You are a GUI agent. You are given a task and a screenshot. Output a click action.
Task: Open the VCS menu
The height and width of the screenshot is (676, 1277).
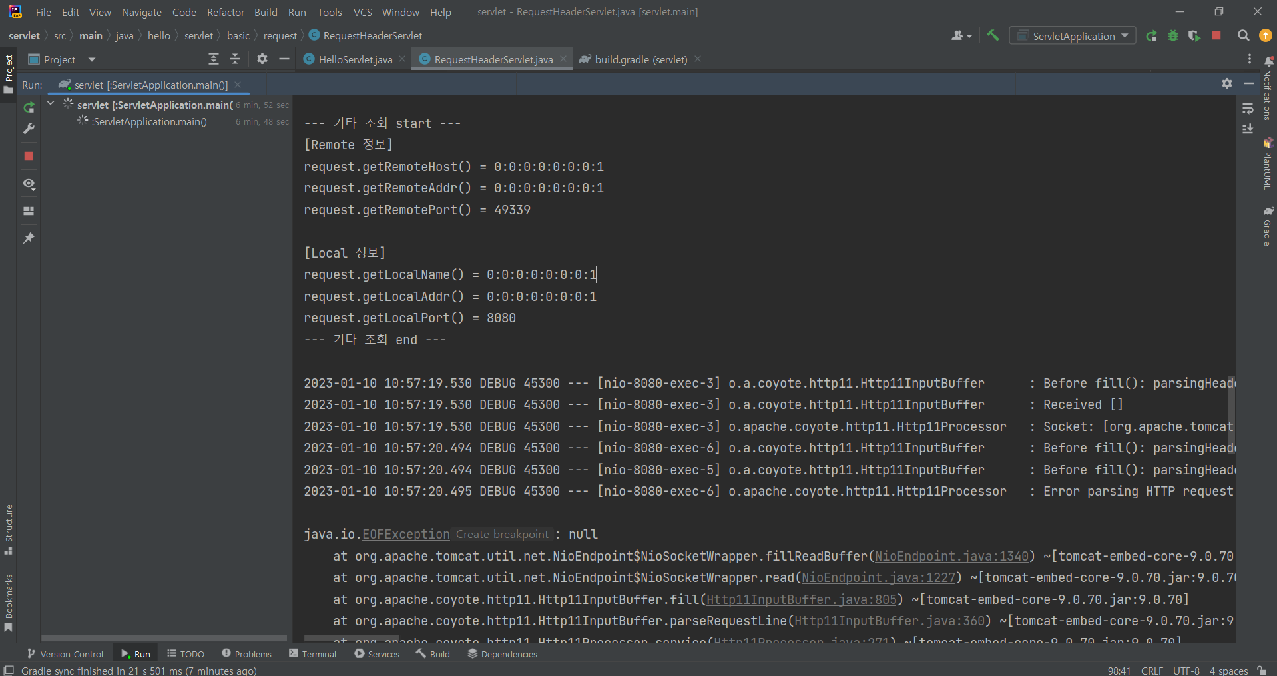tap(362, 12)
